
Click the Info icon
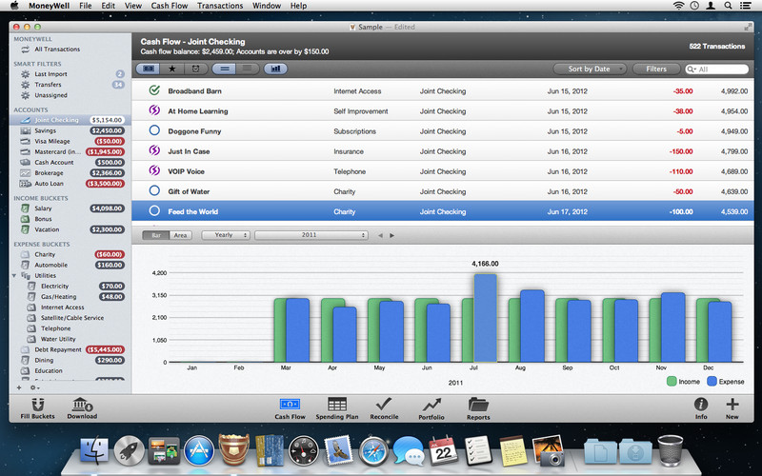701,404
